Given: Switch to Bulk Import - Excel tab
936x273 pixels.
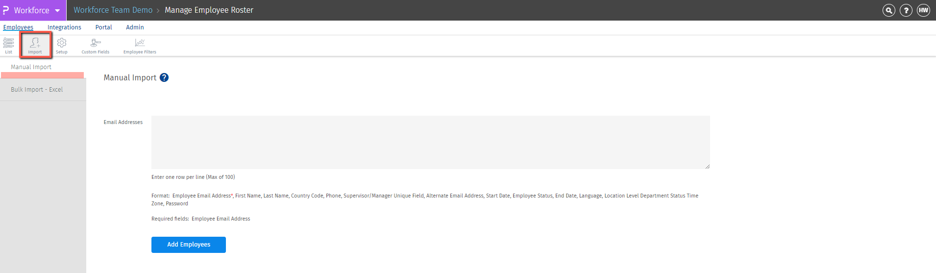Looking at the screenshot, I should pyautogui.click(x=37, y=90).
